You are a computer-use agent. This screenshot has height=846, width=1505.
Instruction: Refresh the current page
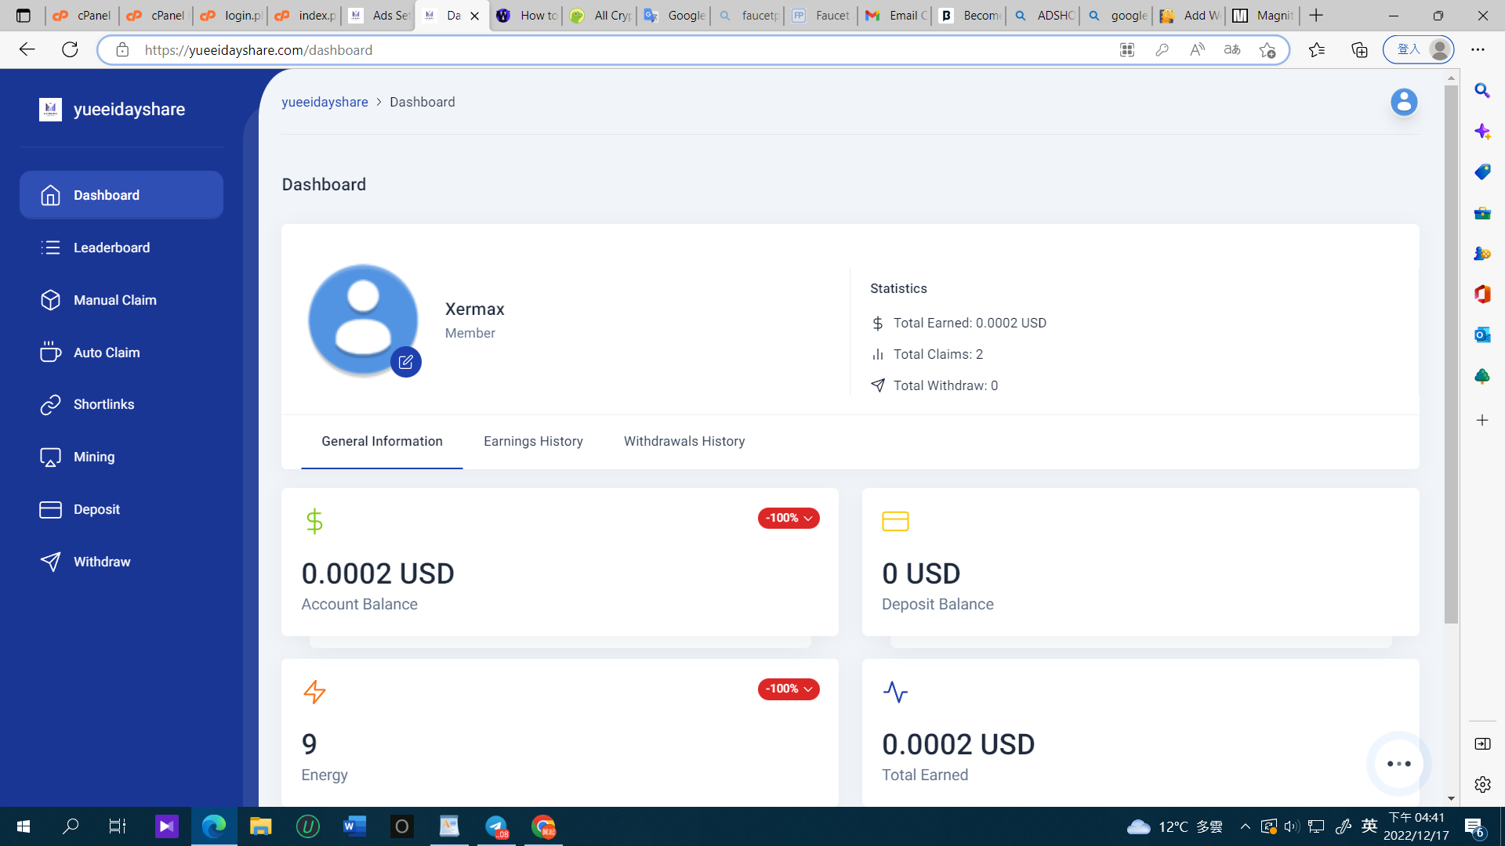(70, 50)
